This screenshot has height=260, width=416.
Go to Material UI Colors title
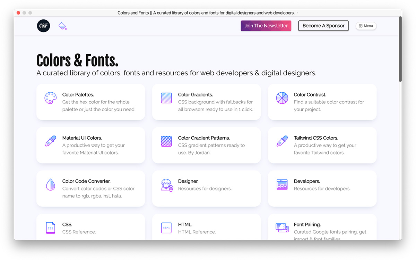click(x=82, y=138)
